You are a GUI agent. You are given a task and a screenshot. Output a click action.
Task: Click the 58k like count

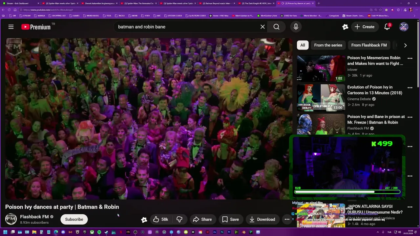[165, 219]
